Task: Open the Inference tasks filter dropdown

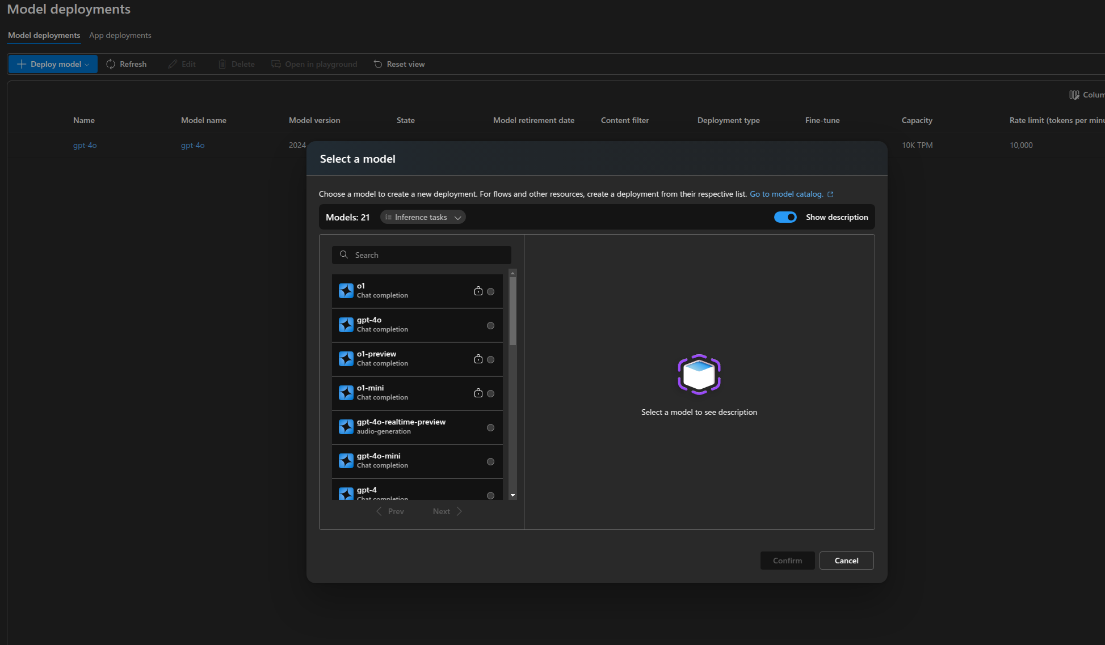Action: (423, 217)
